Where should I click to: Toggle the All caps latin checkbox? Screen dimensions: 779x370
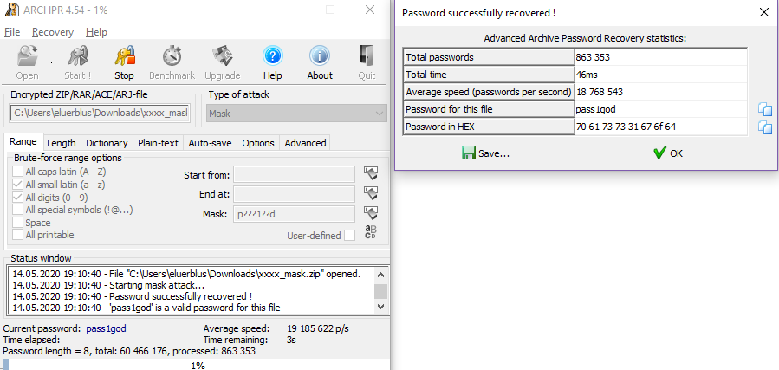[x=18, y=172]
